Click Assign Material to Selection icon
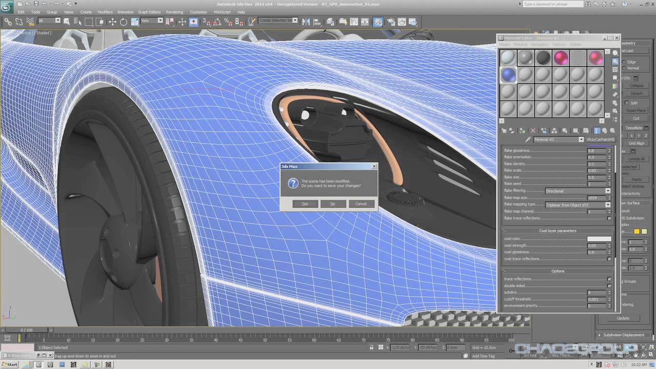Image resolution: width=656 pixels, height=369 pixels. 522,131
